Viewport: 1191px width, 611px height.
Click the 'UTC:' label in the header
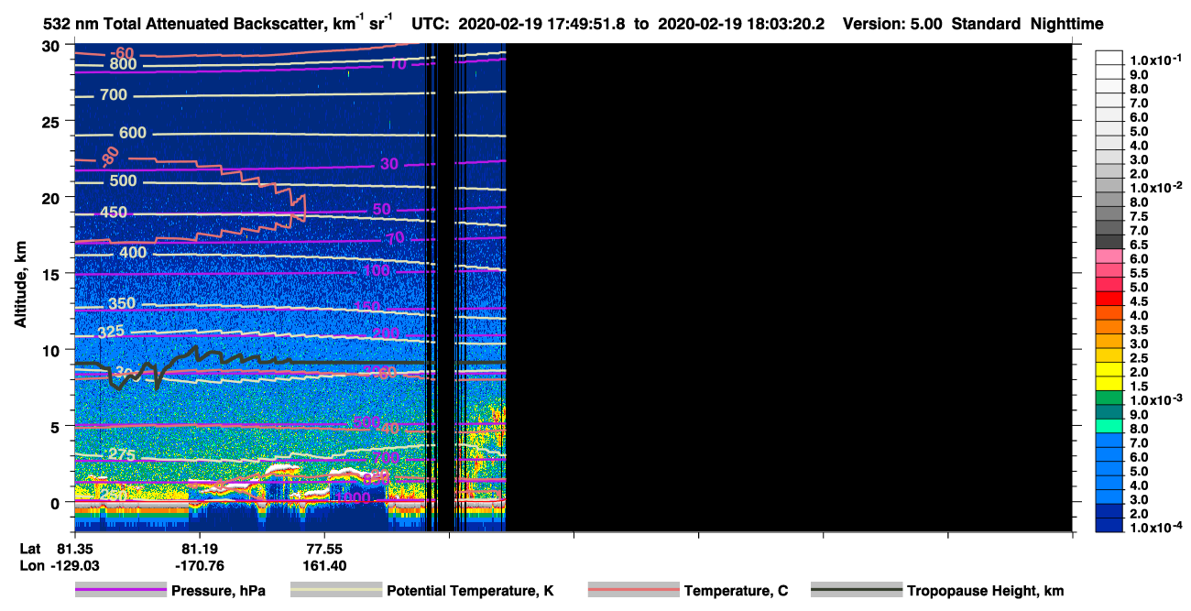coord(430,24)
